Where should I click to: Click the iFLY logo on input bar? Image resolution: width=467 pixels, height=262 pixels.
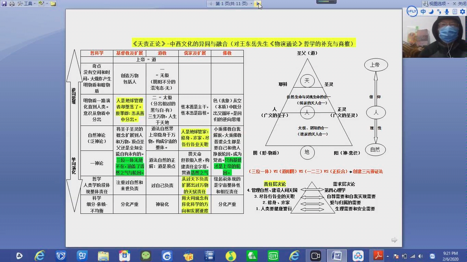click(x=412, y=11)
